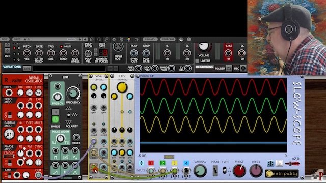Click NEW in the top toolbar
This screenshot has height=183, width=326.
[5, 39]
